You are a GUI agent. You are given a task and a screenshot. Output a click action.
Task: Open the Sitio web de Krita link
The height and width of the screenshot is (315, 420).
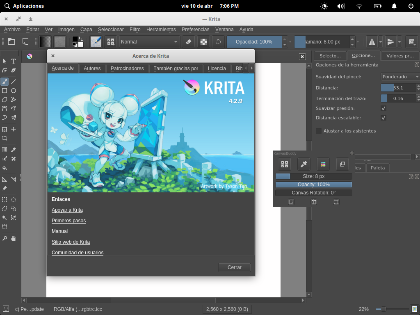(71, 242)
